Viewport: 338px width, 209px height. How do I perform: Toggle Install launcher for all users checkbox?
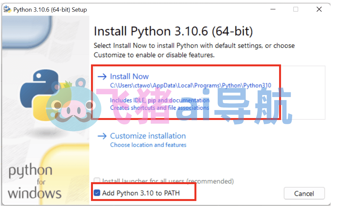[x=97, y=181]
